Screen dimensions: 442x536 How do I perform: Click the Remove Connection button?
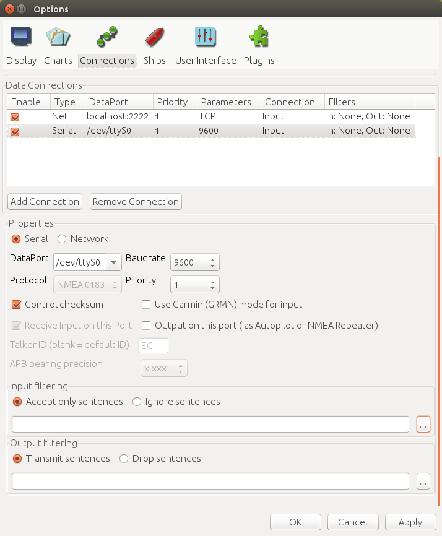pyautogui.click(x=136, y=202)
